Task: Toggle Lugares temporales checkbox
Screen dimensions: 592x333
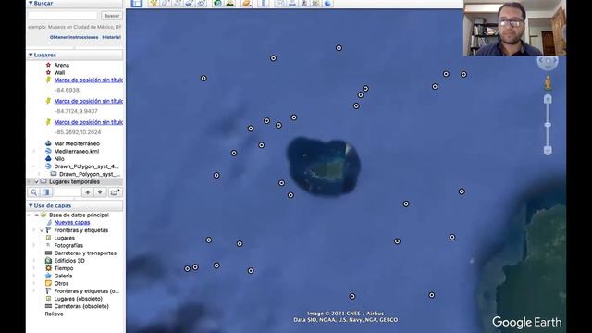Action: (x=37, y=181)
